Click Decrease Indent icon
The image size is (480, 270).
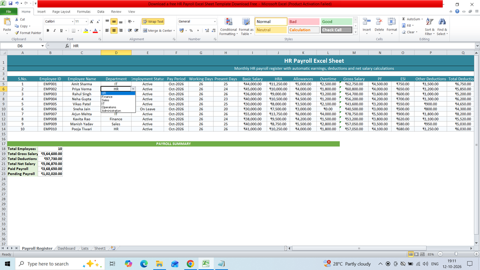pyautogui.click(x=130, y=30)
